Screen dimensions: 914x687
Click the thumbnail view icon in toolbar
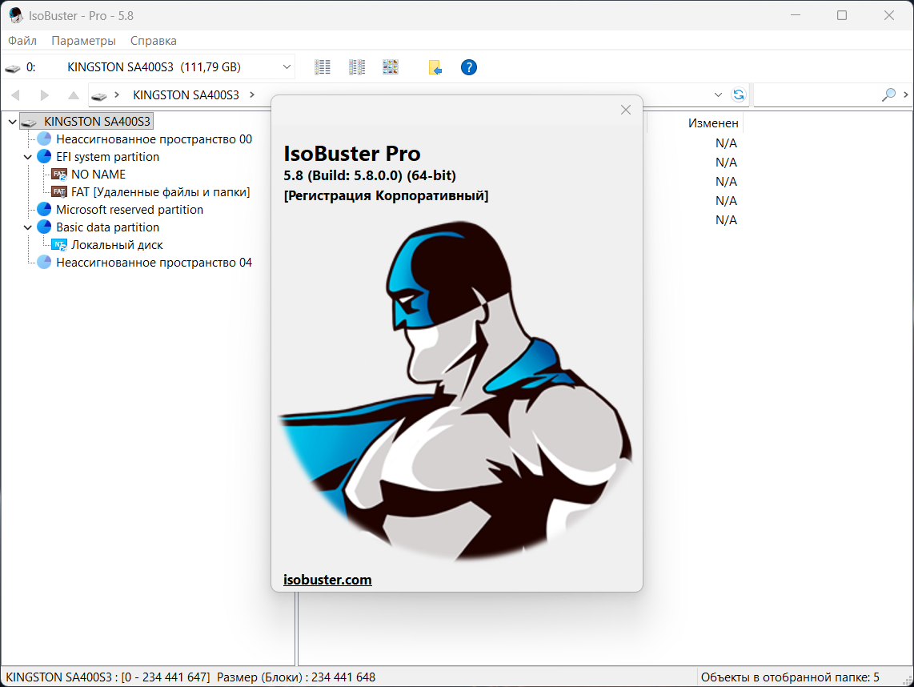point(391,67)
